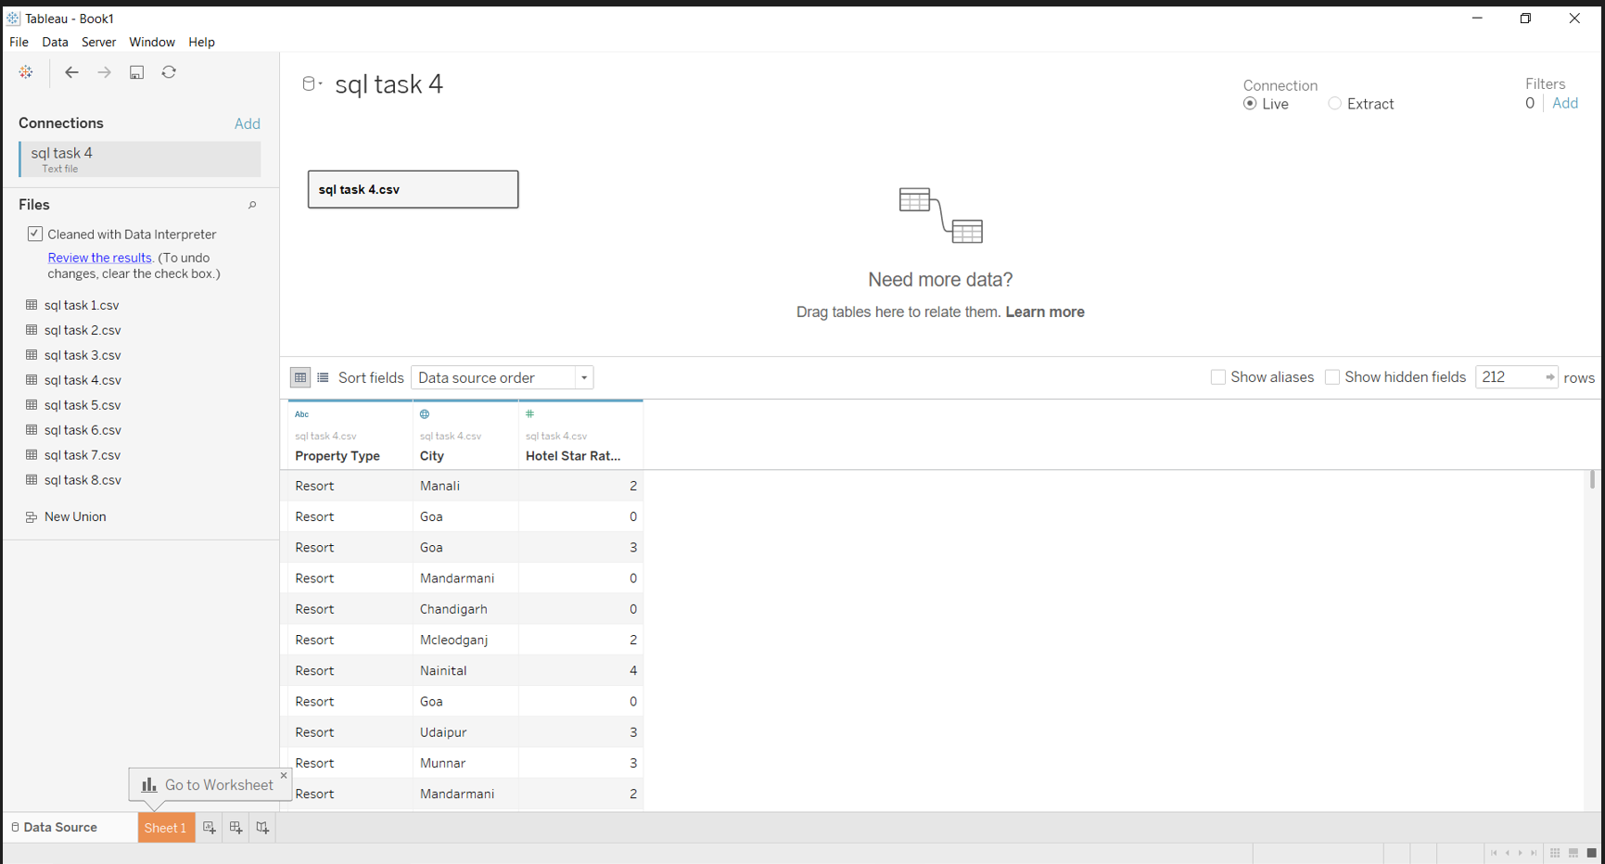Enable the Show aliases checkbox
Viewport: 1605px width, 864px height.
[x=1218, y=377]
